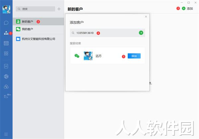
Task: Click the left panel search field
Action: click(35, 9)
